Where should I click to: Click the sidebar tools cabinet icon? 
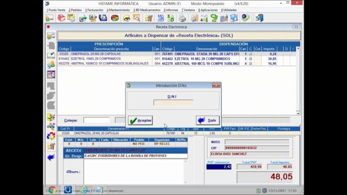[x=51, y=146]
